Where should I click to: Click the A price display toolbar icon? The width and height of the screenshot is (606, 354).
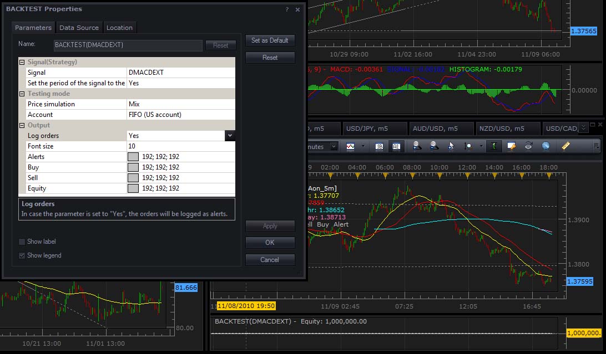pyautogui.click(x=396, y=146)
